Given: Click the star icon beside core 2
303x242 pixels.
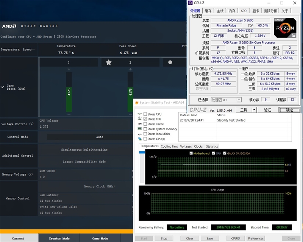Looking at the screenshot, I should 109,62.
